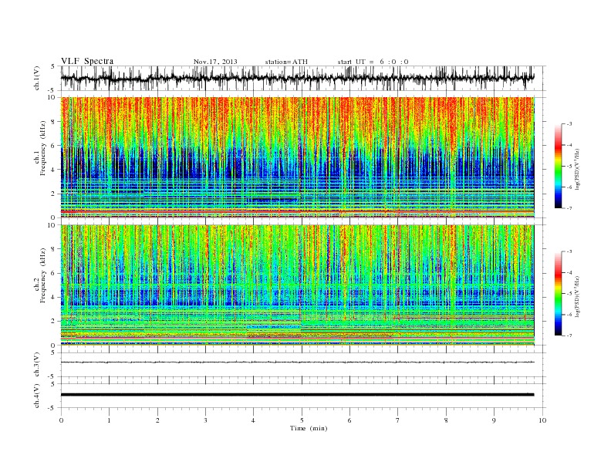Click the "ch.4(V)" axis label
The height and width of the screenshot is (472, 611).
37,396
